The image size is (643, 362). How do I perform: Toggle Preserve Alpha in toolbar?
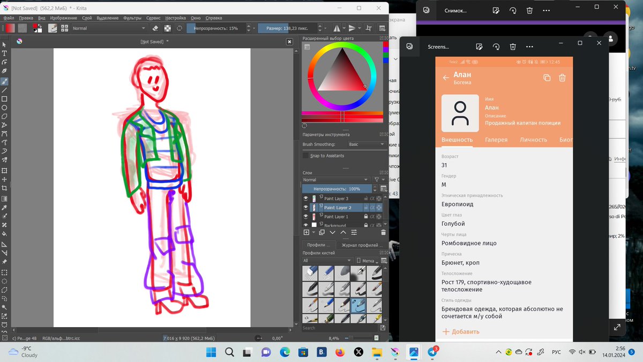[x=168, y=28]
